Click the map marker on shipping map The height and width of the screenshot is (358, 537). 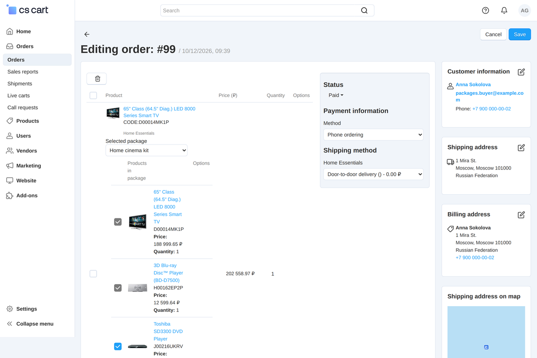coord(486,347)
